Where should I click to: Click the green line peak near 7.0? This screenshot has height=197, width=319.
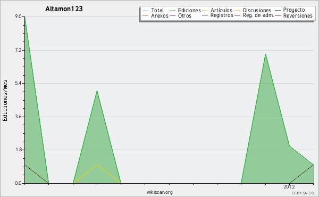[x=265, y=54]
